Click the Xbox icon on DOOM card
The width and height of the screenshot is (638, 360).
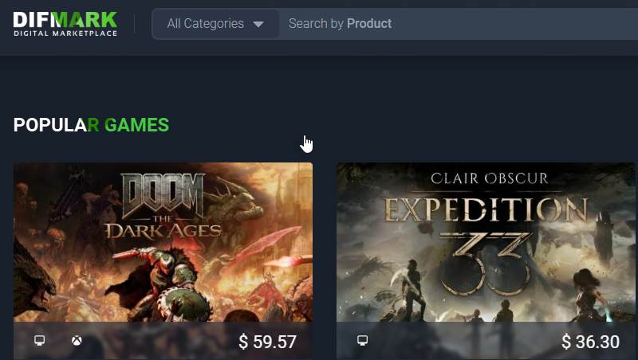click(x=77, y=341)
